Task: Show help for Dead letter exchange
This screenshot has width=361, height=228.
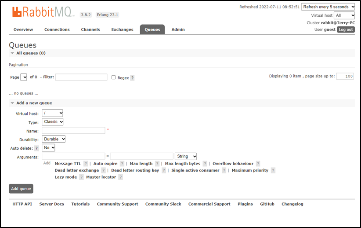Action: (x=103, y=170)
